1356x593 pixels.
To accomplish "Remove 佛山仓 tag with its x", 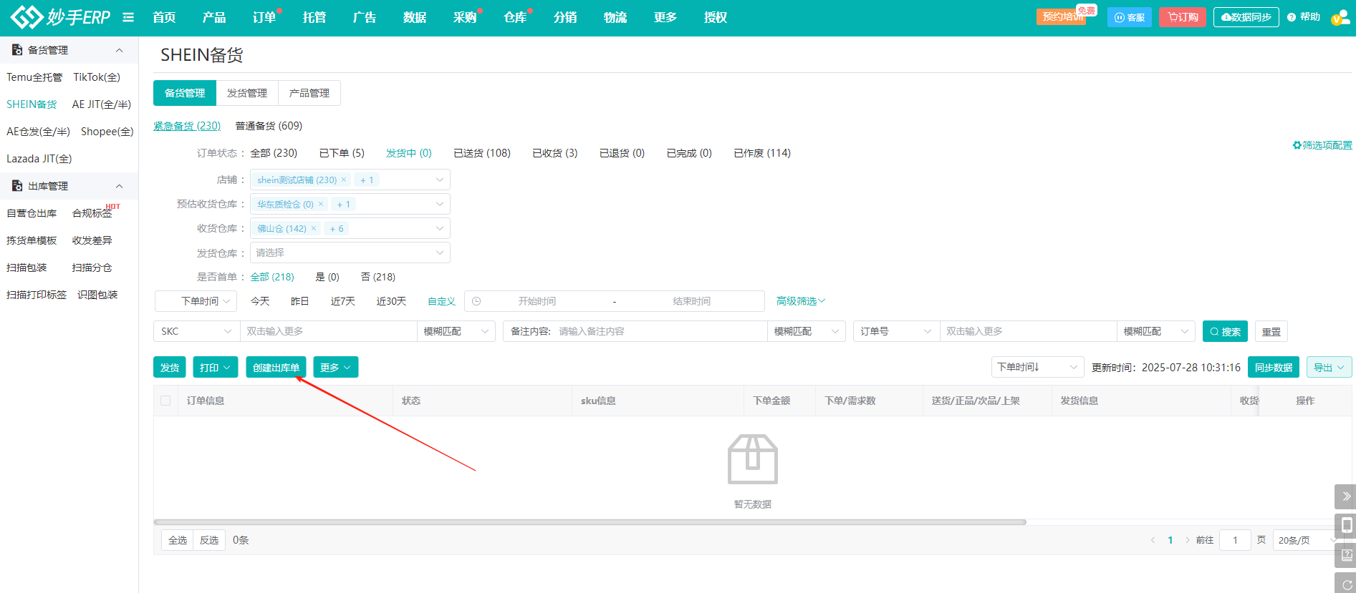I will (x=314, y=228).
